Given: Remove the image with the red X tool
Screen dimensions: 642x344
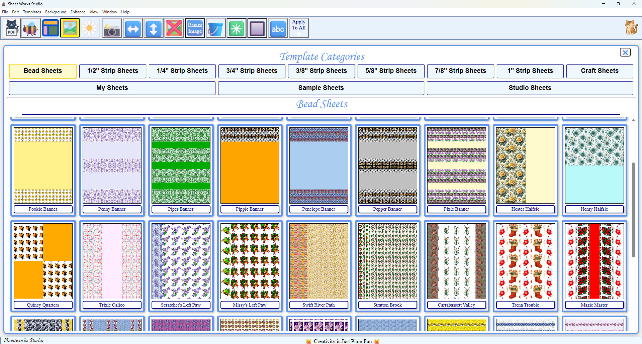Looking at the screenshot, I should tap(174, 28).
